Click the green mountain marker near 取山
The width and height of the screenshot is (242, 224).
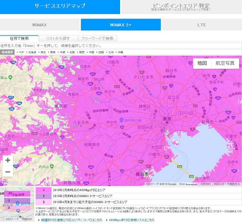10,77
